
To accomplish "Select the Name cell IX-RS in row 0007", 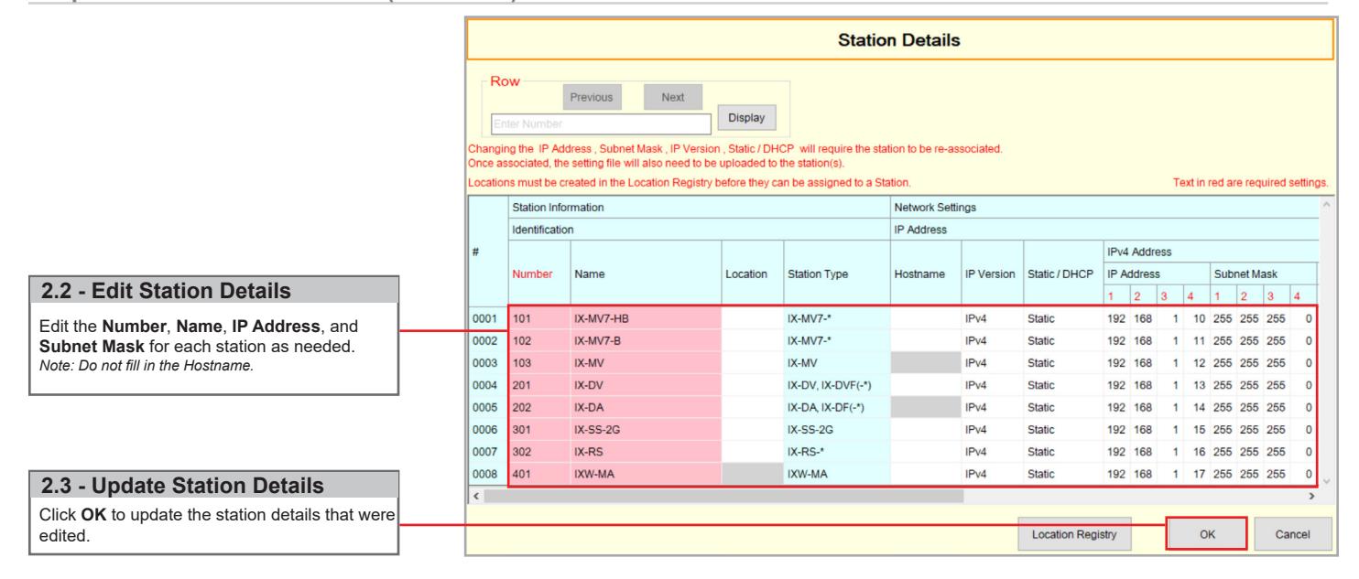I will pos(646,452).
